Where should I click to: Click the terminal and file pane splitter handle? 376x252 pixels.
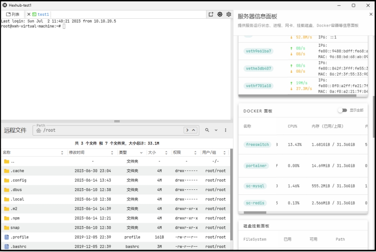click(x=117, y=121)
